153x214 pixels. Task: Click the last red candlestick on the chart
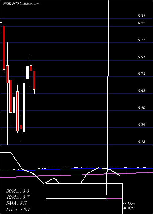[x=34, y=80]
